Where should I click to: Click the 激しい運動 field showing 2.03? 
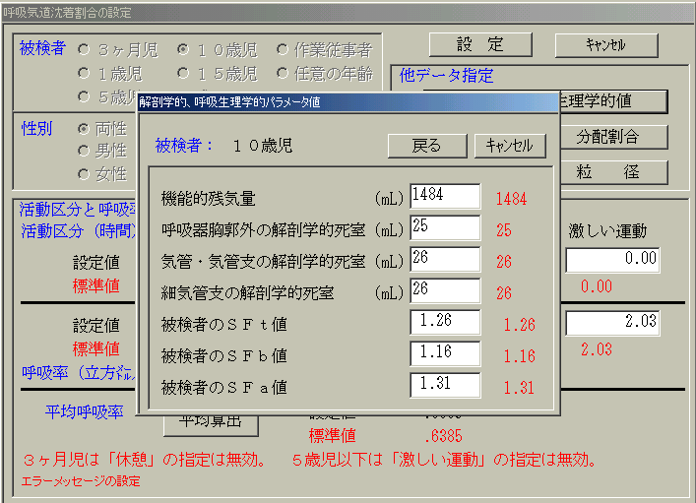(611, 323)
